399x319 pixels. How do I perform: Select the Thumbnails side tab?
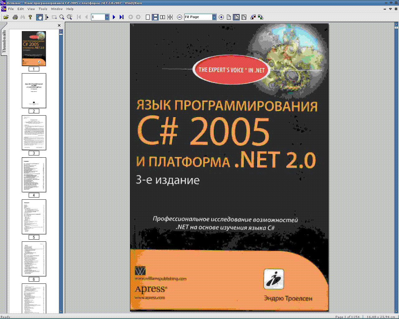click(x=4, y=40)
